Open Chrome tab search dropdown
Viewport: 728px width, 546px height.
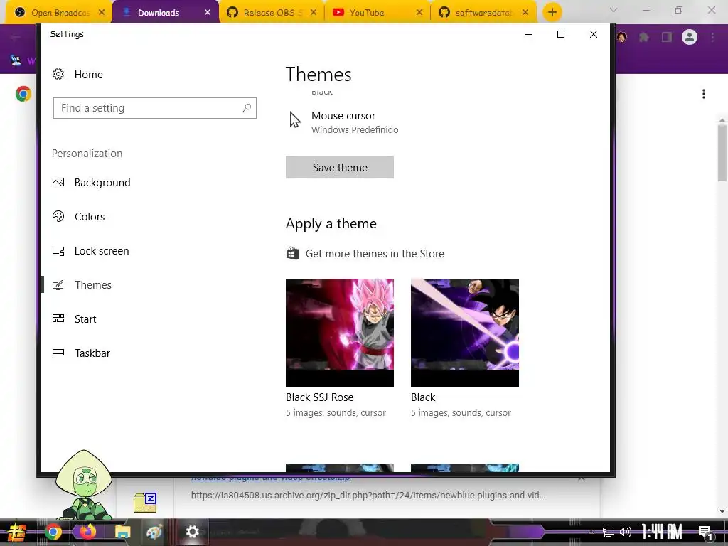tap(614, 10)
